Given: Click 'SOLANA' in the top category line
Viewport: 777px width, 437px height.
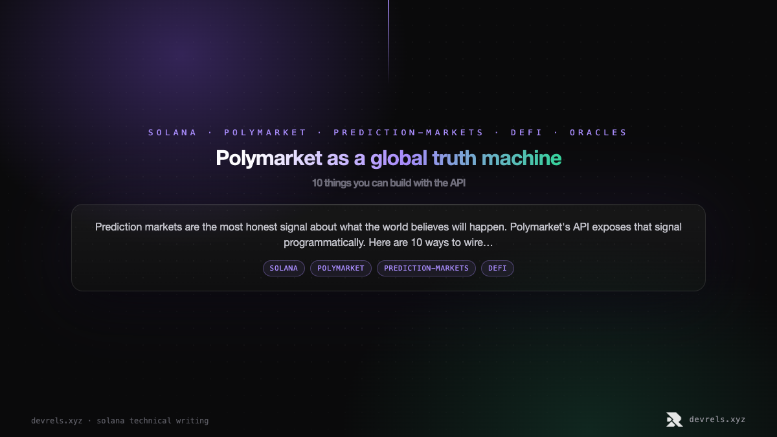Looking at the screenshot, I should pyautogui.click(x=172, y=132).
